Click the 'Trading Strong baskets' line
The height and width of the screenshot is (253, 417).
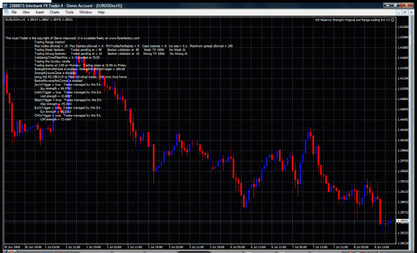pos(111,53)
